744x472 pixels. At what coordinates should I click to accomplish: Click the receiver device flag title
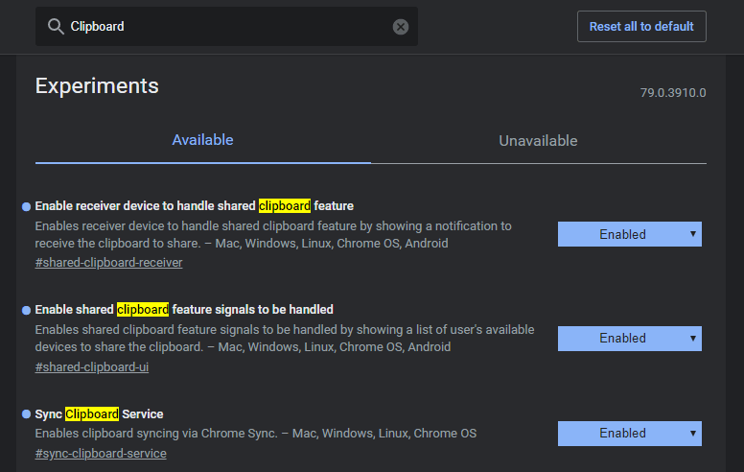194,206
